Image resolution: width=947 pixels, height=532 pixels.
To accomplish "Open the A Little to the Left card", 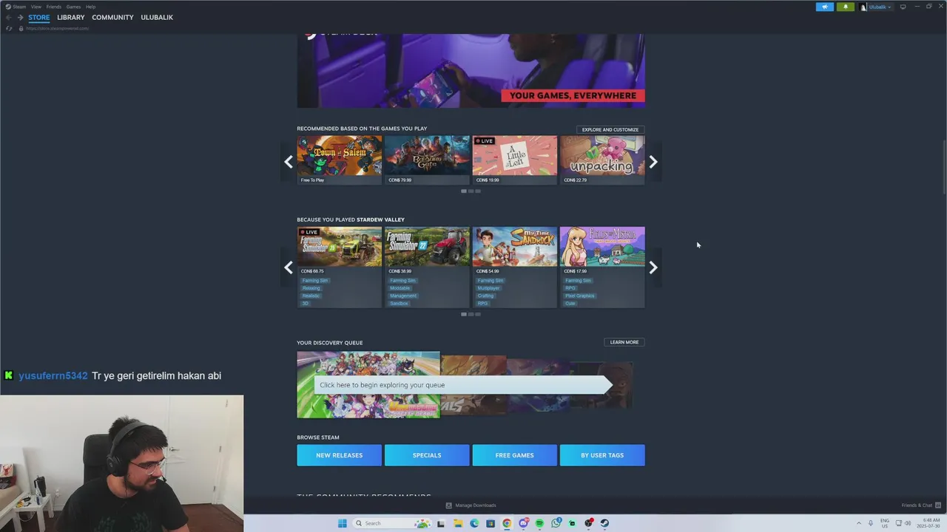I will 515,160.
